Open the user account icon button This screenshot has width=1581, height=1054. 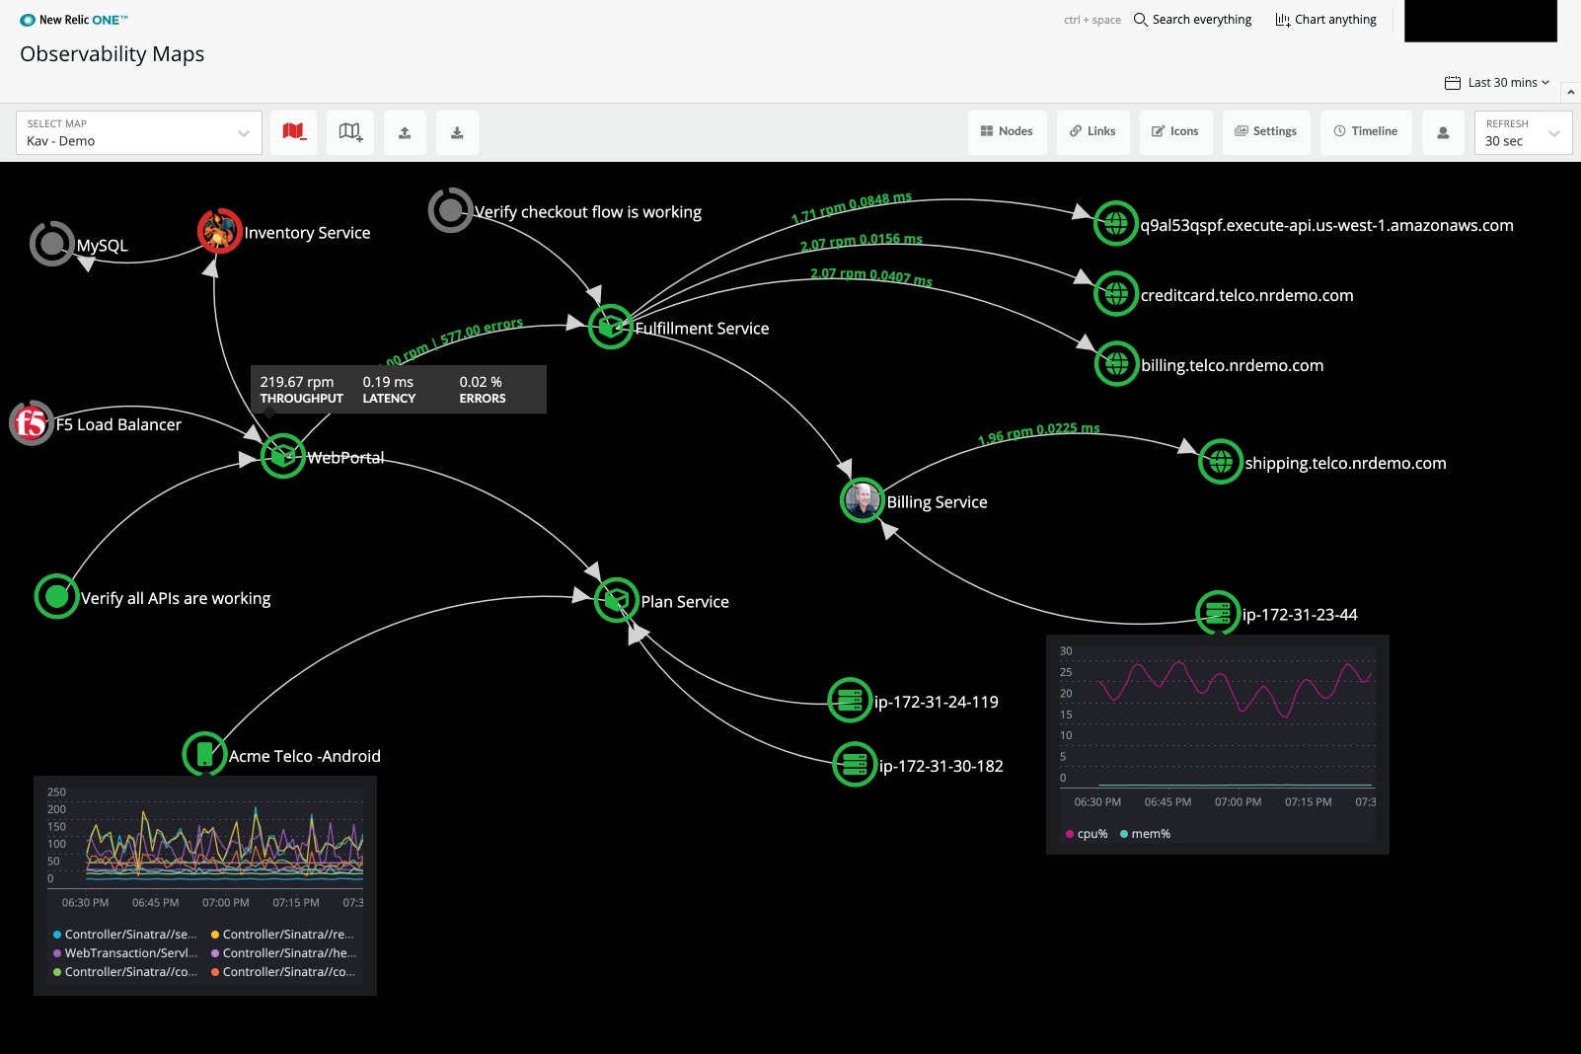[1443, 131]
